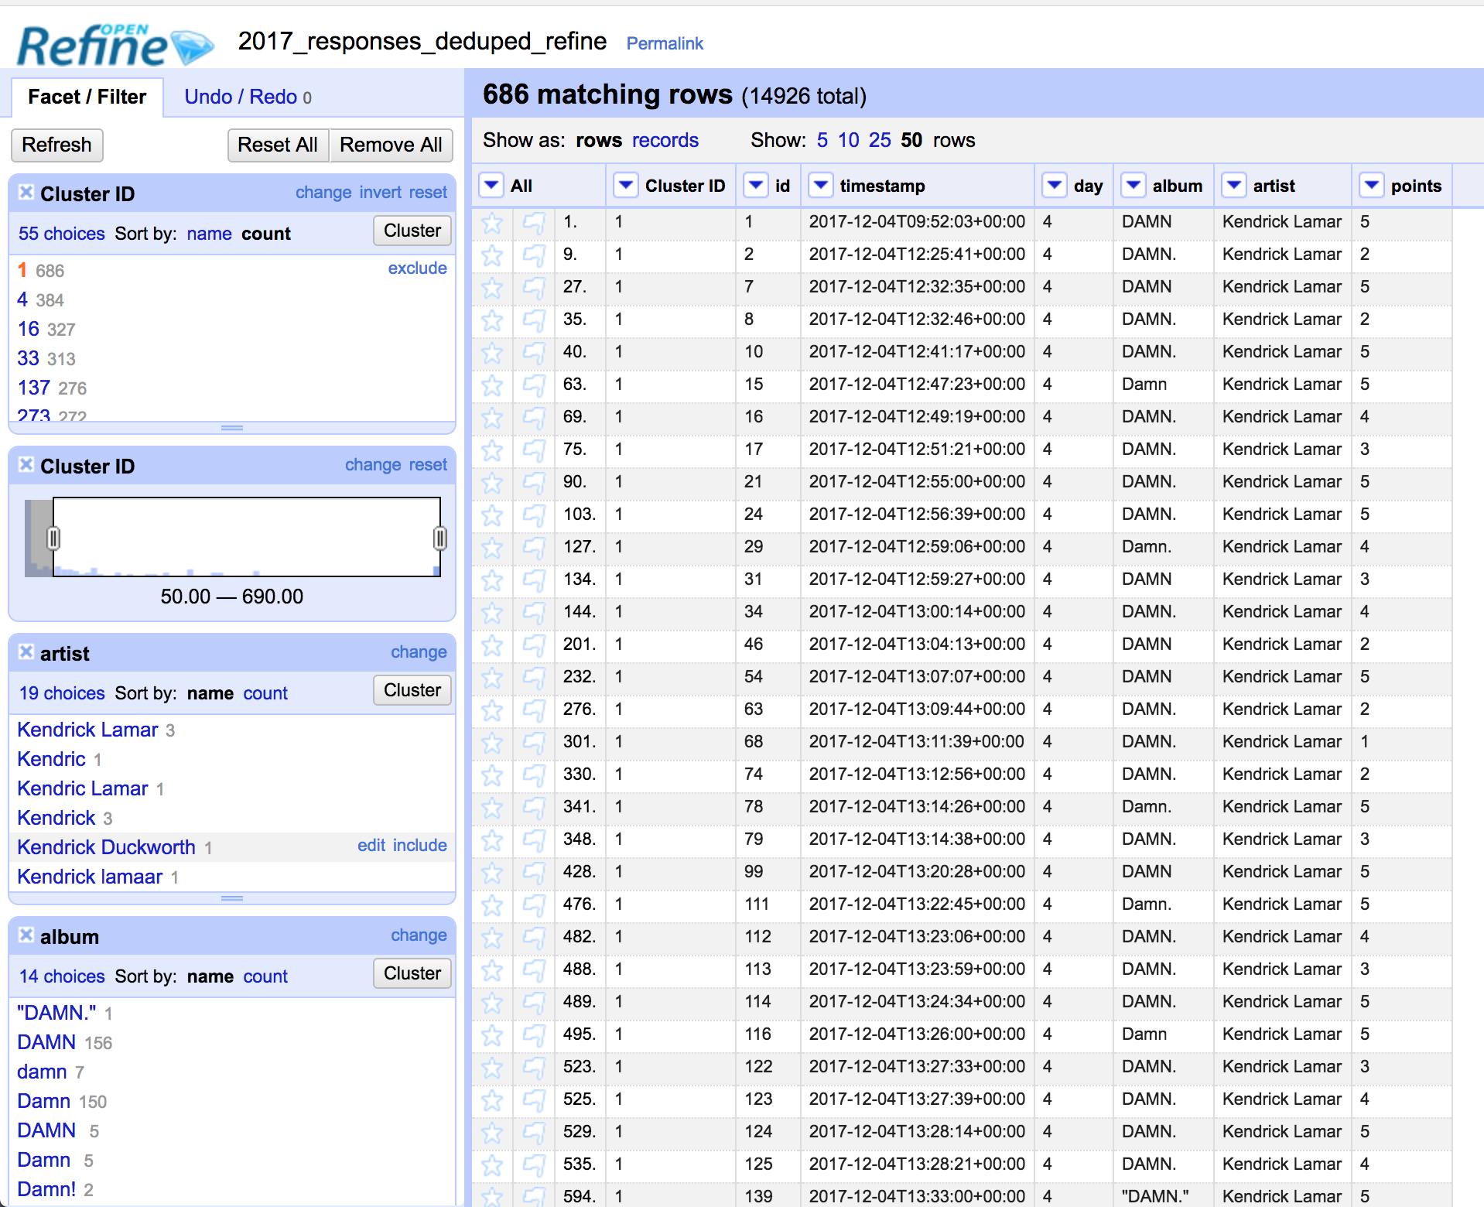Star row 201

(x=492, y=645)
